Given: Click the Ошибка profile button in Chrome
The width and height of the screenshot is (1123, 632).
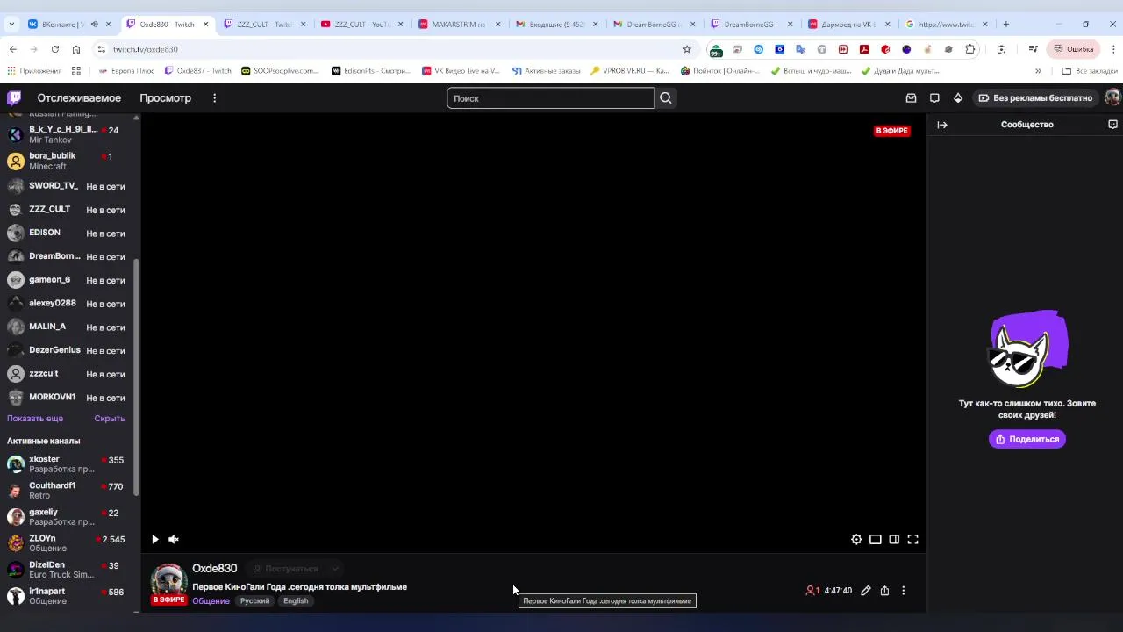Looking at the screenshot, I should [x=1073, y=49].
